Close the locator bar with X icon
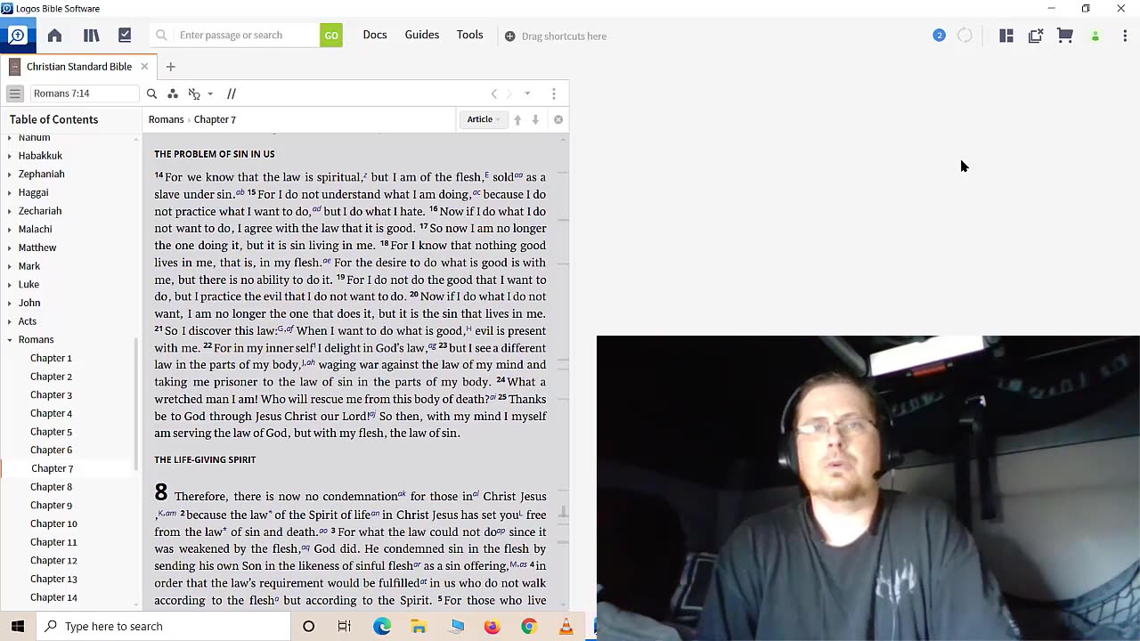Screen dimensions: 1140x641 (x=558, y=119)
